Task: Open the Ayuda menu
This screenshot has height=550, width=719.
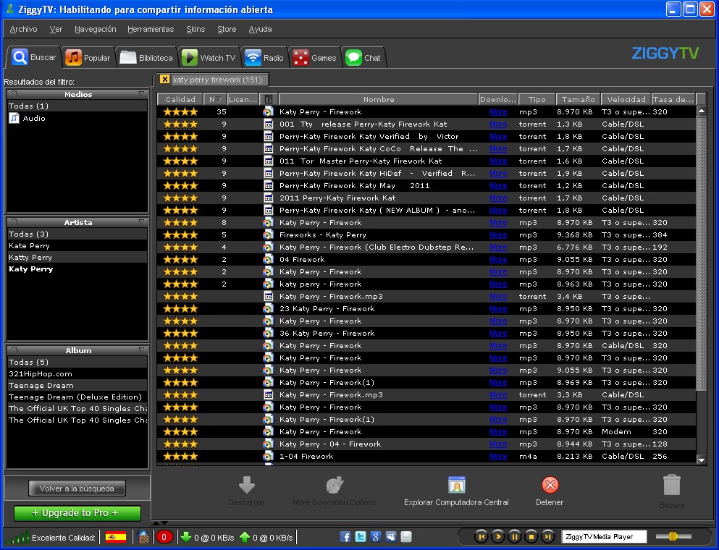Action: 260,29
